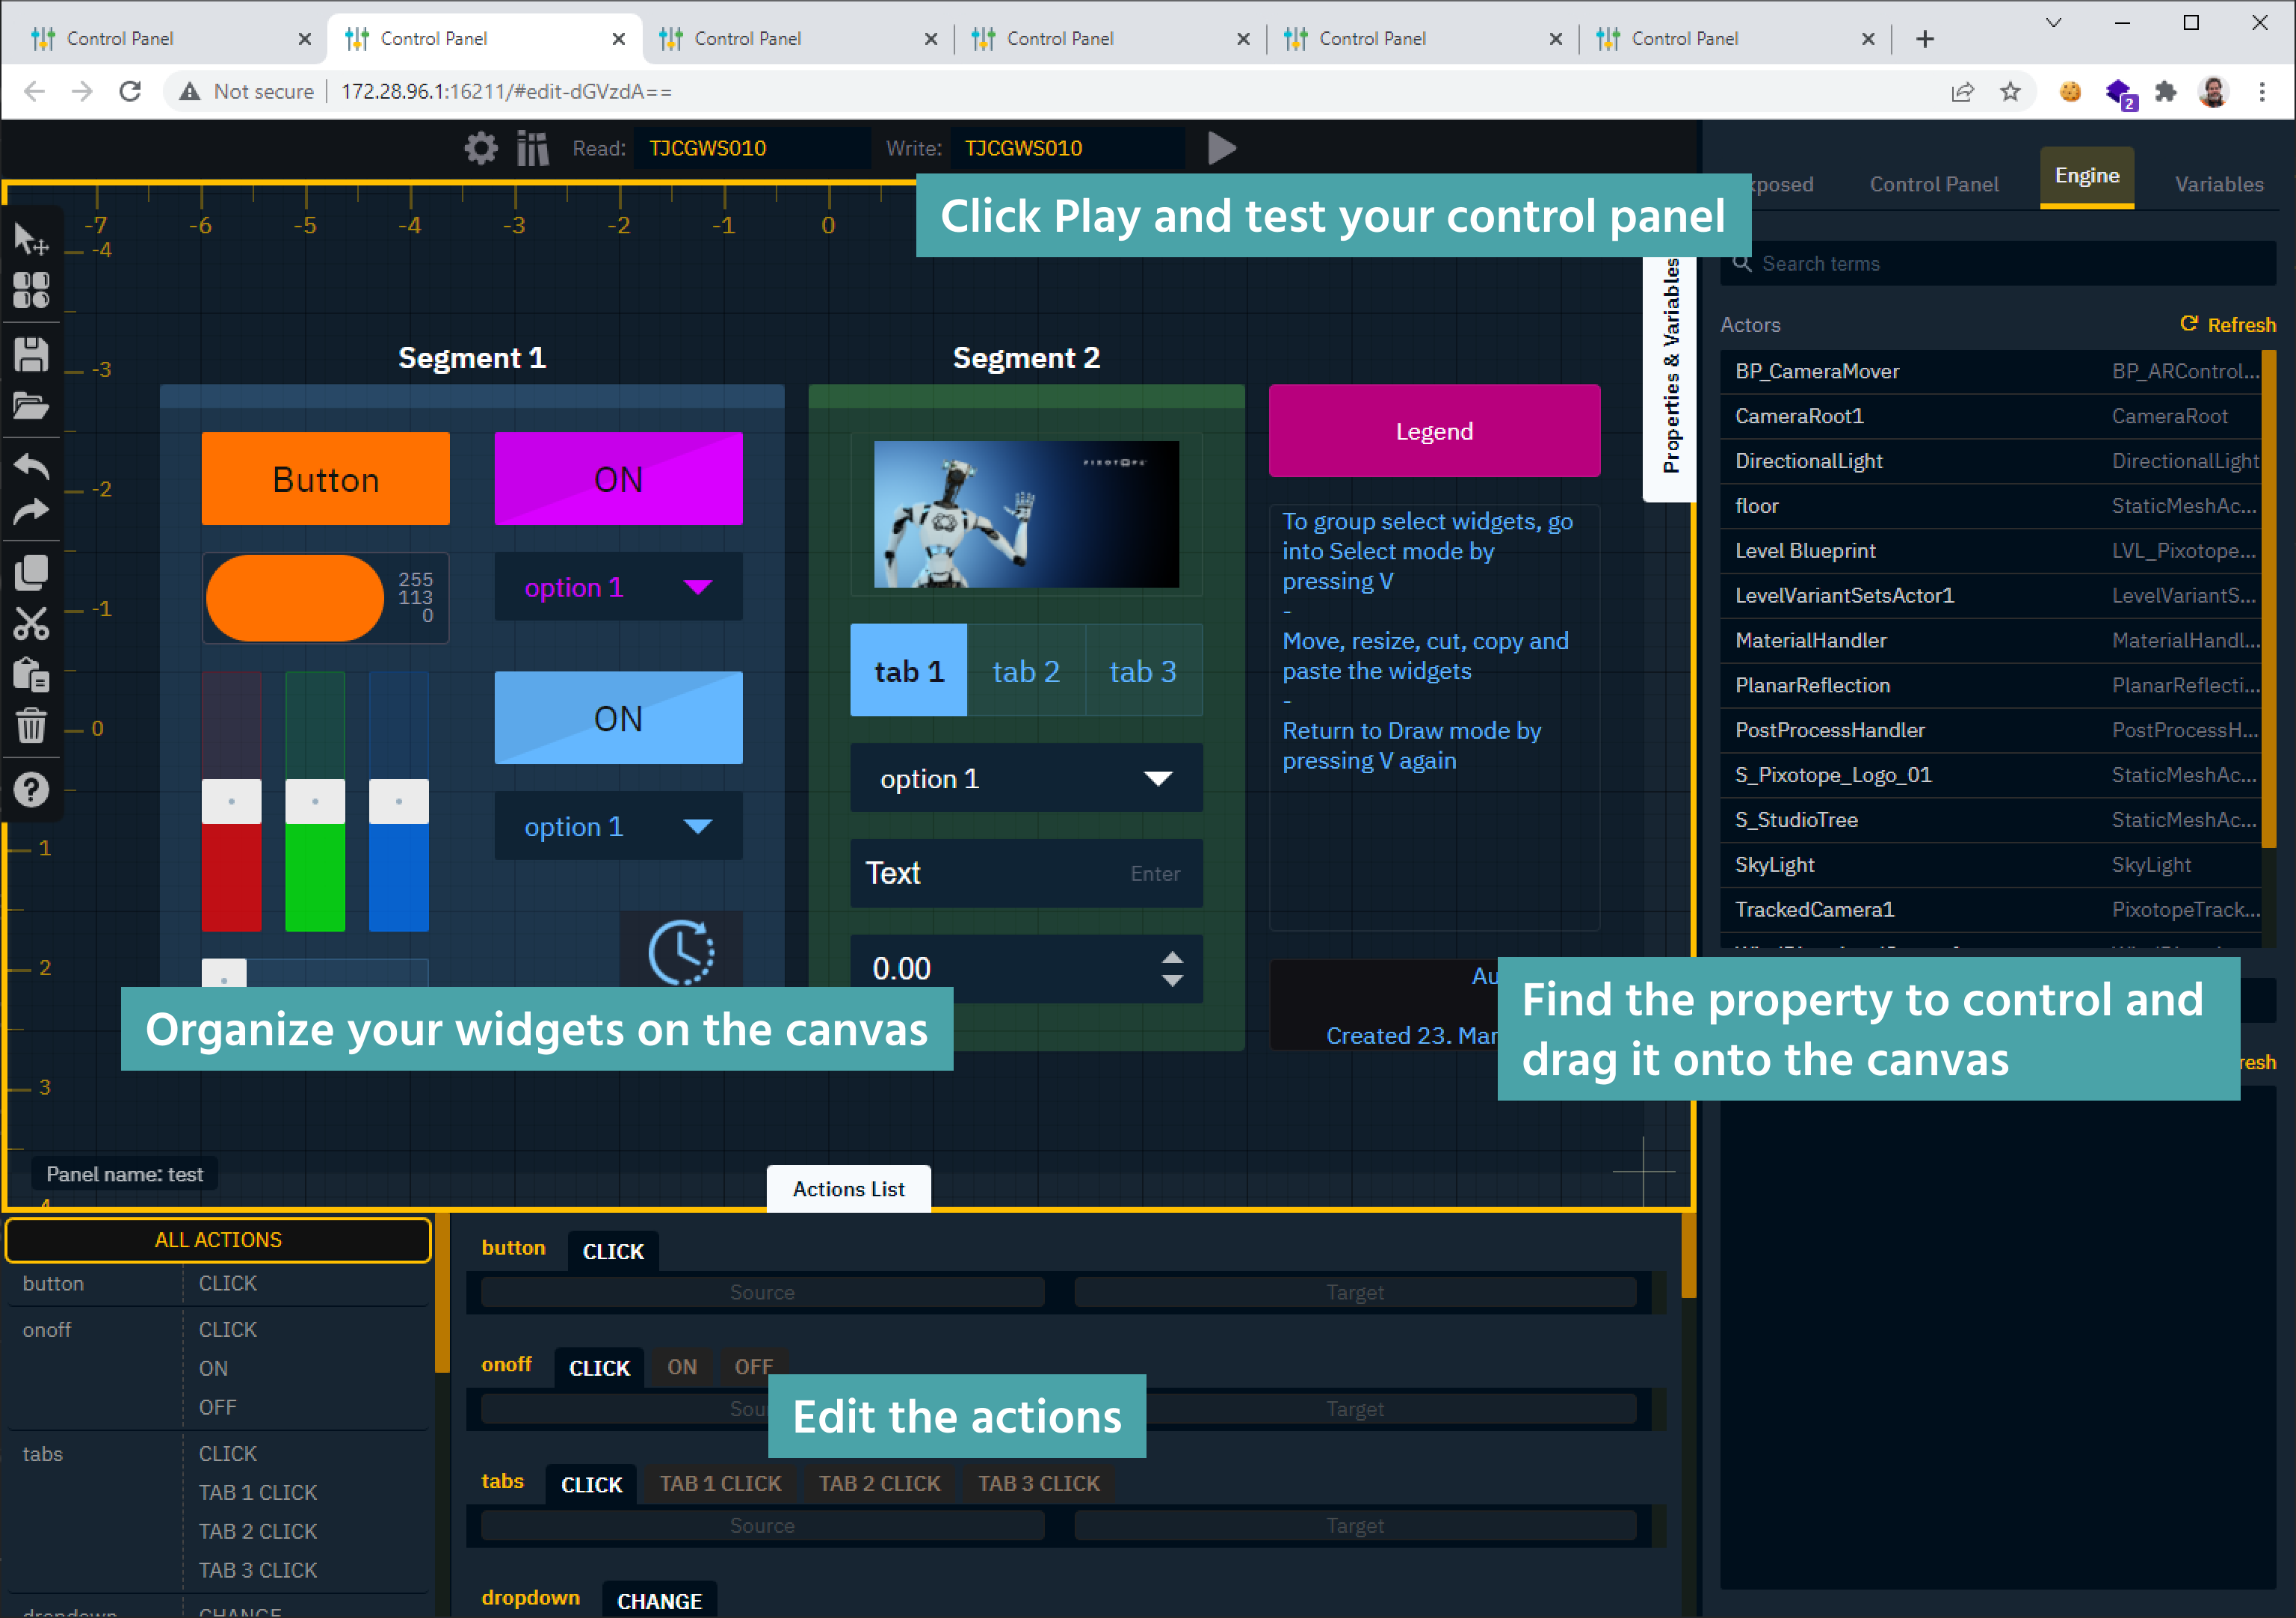This screenshot has width=2296, height=1618.
Task: Open the option 1 dropdown in Segment 1
Action: [x=618, y=586]
